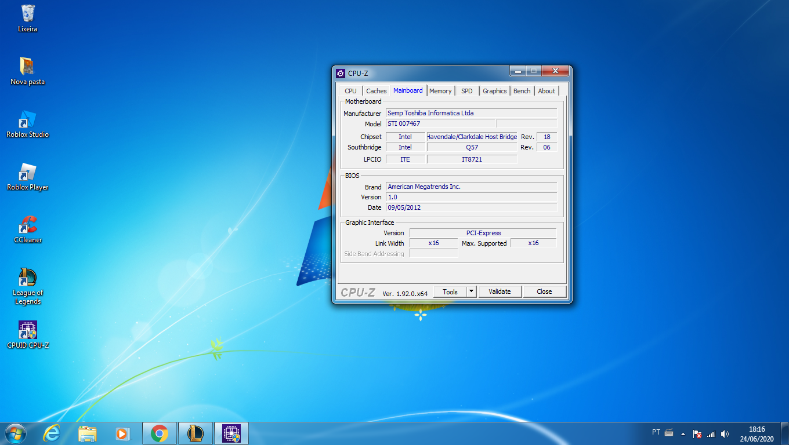Open the Nova pasta folder icon
789x445 pixels.
(x=27, y=71)
